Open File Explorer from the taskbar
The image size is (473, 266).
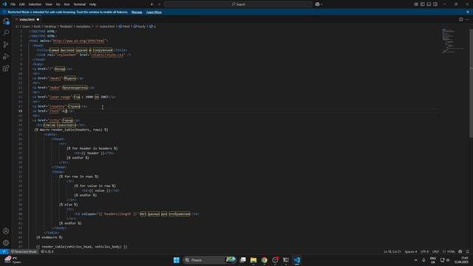(253, 260)
